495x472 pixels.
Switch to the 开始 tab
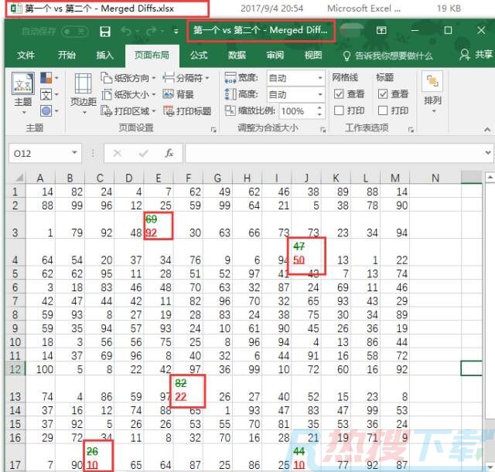click(67, 55)
